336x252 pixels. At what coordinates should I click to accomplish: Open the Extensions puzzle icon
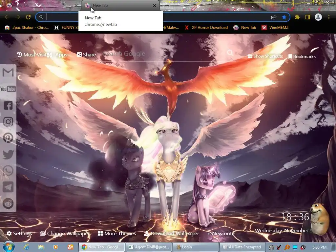(297, 17)
